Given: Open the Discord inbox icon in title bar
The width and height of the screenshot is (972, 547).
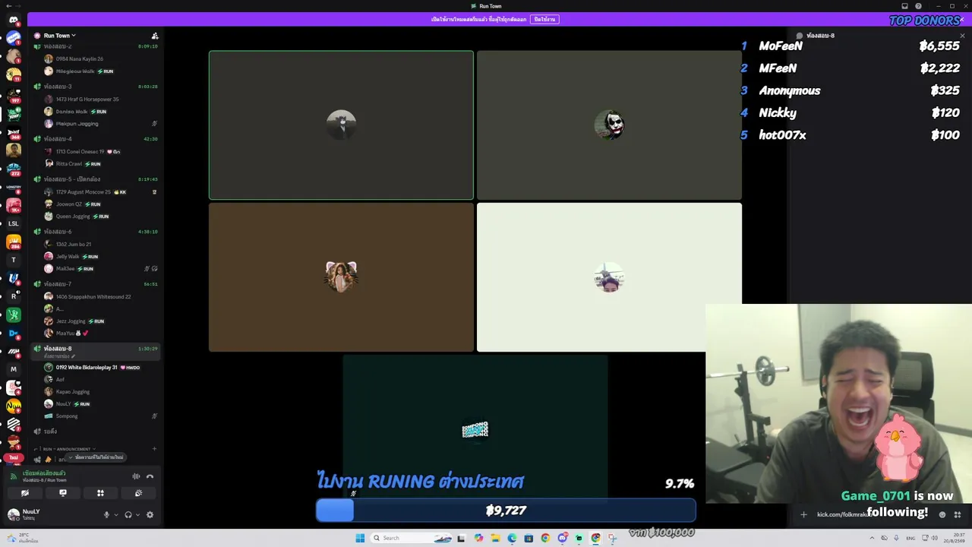Looking at the screenshot, I should click(x=904, y=6).
